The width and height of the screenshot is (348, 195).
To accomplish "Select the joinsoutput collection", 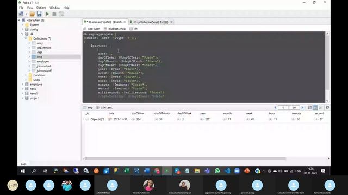I will (43, 66).
